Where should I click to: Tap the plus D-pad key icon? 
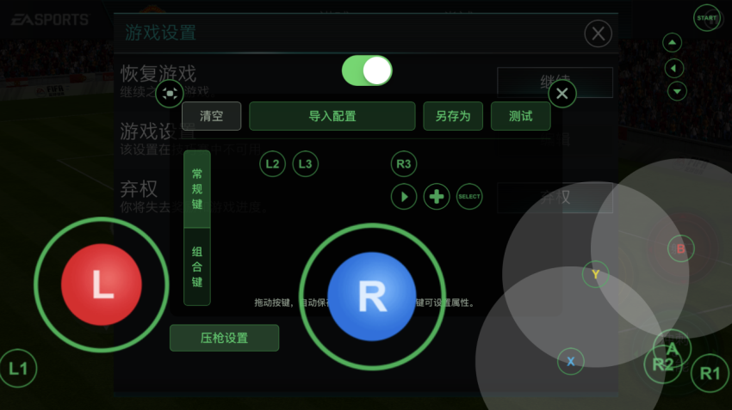[437, 197]
